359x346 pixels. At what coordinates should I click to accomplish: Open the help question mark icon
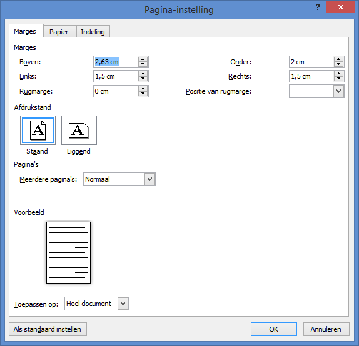coord(318,7)
